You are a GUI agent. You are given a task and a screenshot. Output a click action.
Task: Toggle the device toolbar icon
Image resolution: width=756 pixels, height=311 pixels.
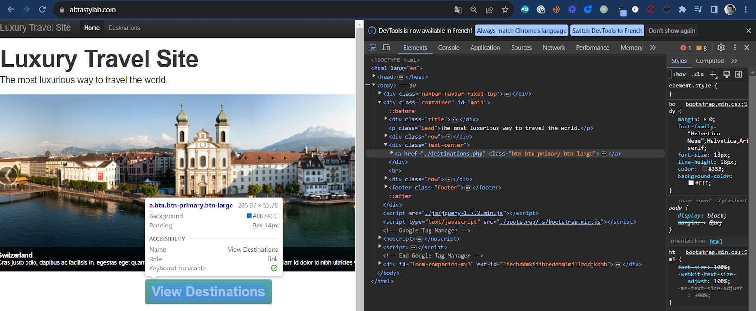(x=386, y=48)
